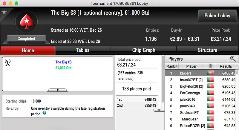Click the Portugal flag beside kakiers
This screenshot has height=130, width=239.
click(x=211, y=73)
